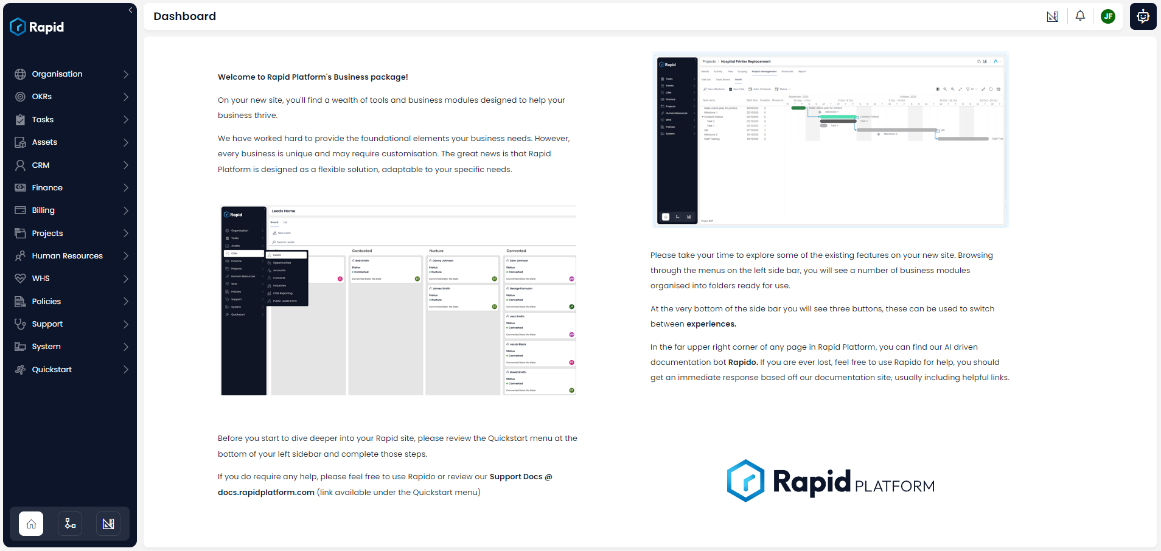Click the Dashboard page title
This screenshot has height=551, width=1161.
[184, 16]
